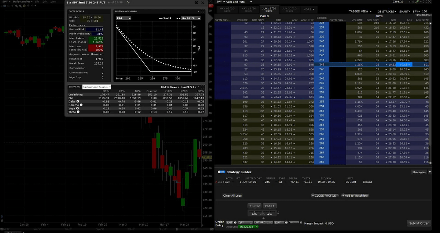Show info for Theta greek
This screenshot has width=440, height=233.
click(x=78, y=112)
